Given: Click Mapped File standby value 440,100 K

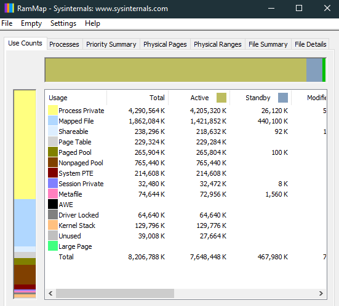Looking at the screenshot, I should [x=273, y=121].
